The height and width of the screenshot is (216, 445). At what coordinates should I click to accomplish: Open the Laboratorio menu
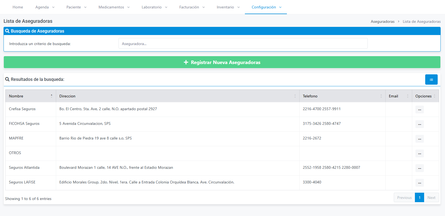pos(155,7)
